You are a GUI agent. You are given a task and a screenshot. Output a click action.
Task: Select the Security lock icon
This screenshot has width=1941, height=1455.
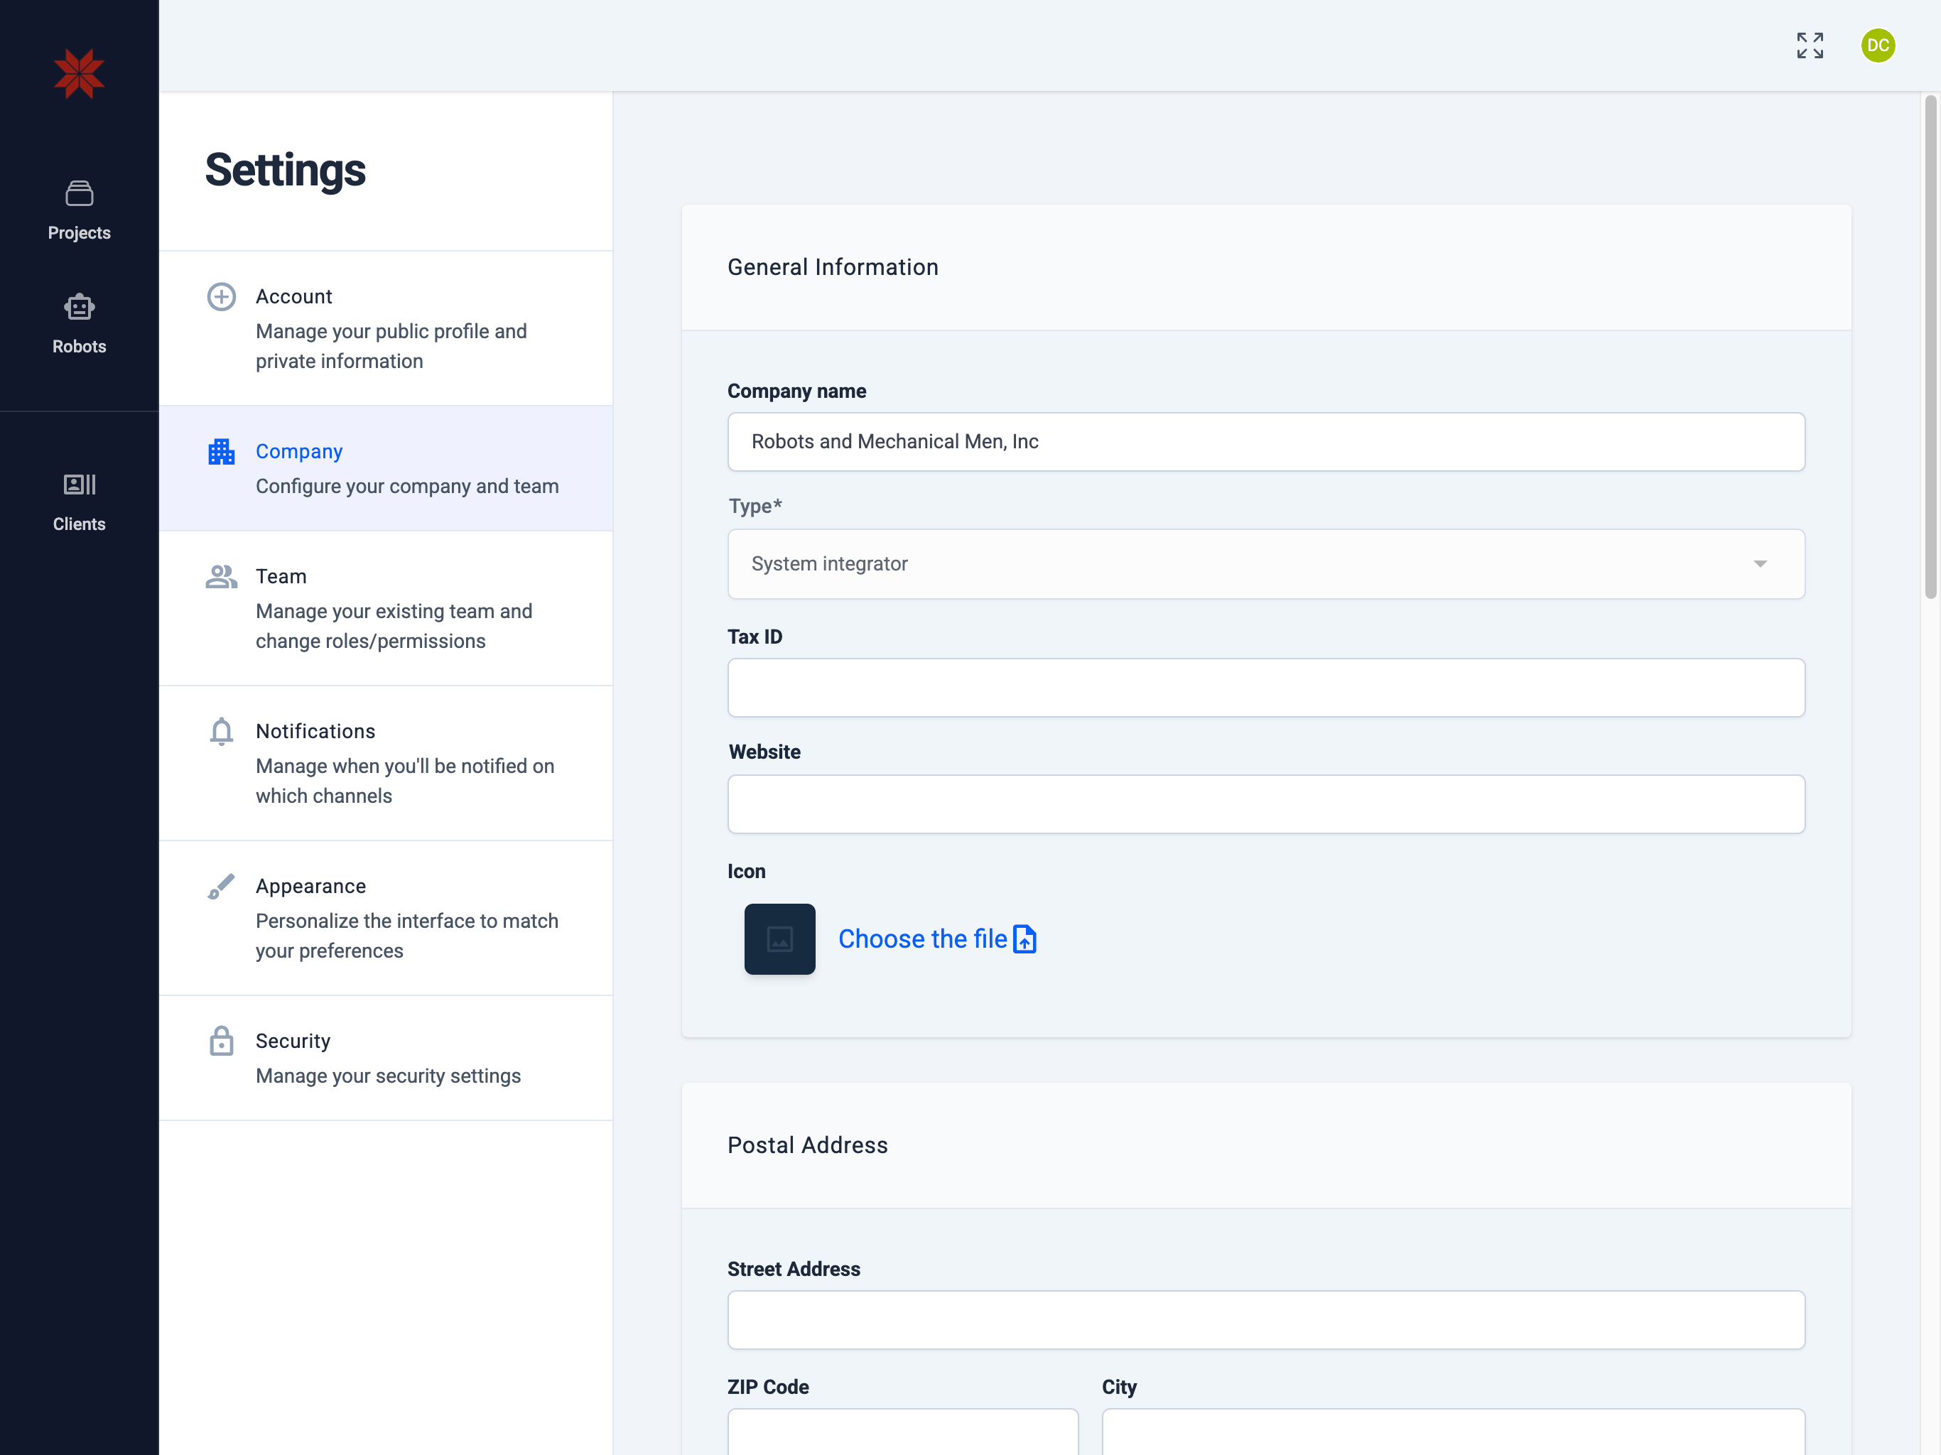pyautogui.click(x=221, y=1041)
